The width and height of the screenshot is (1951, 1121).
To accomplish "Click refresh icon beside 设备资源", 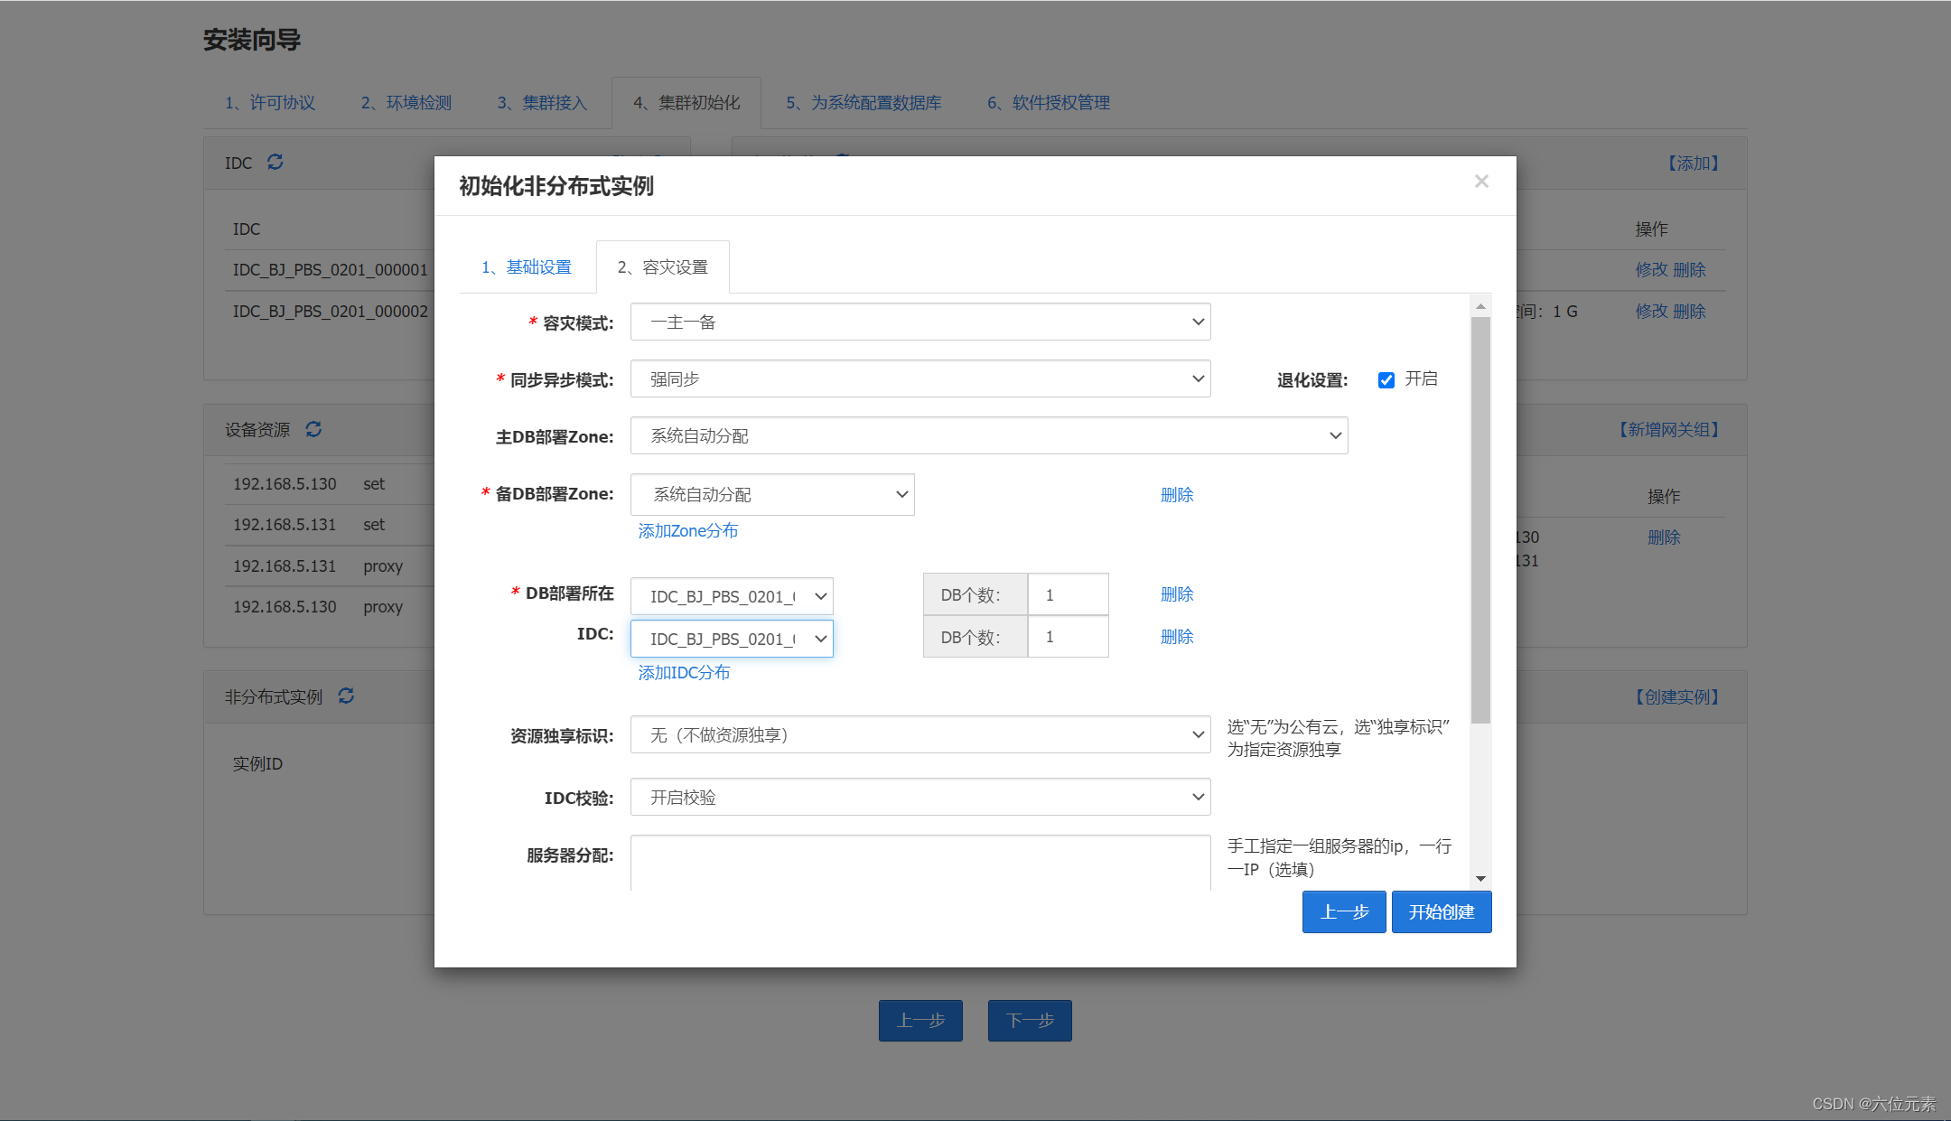I will (x=313, y=429).
